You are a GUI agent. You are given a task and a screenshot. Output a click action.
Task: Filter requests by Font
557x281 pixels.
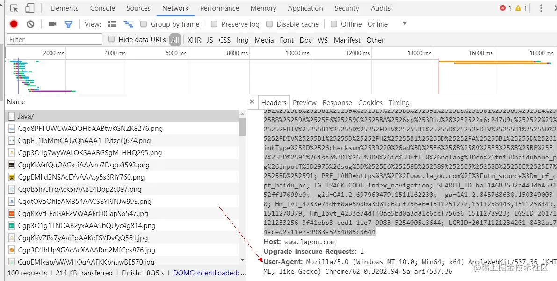tap(286, 40)
